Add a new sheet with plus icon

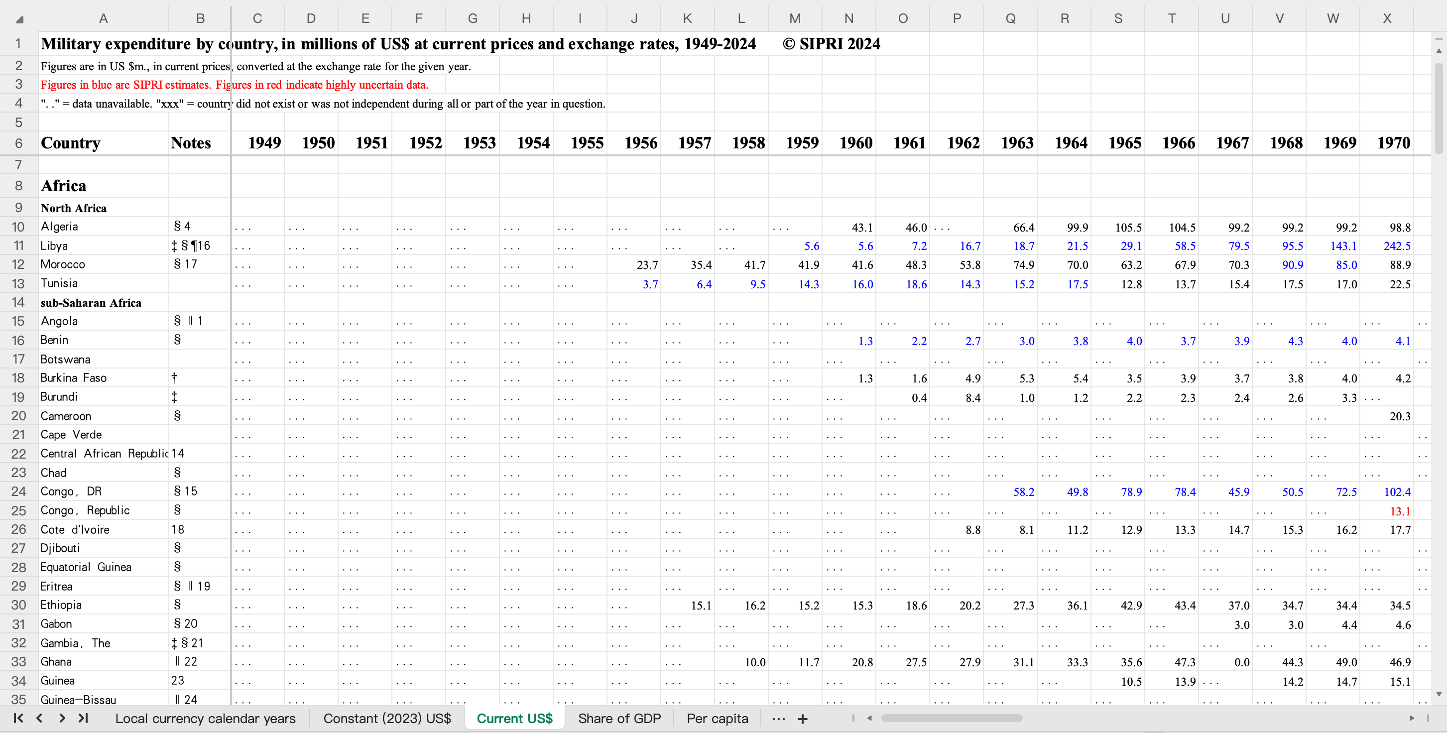click(x=803, y=719)
